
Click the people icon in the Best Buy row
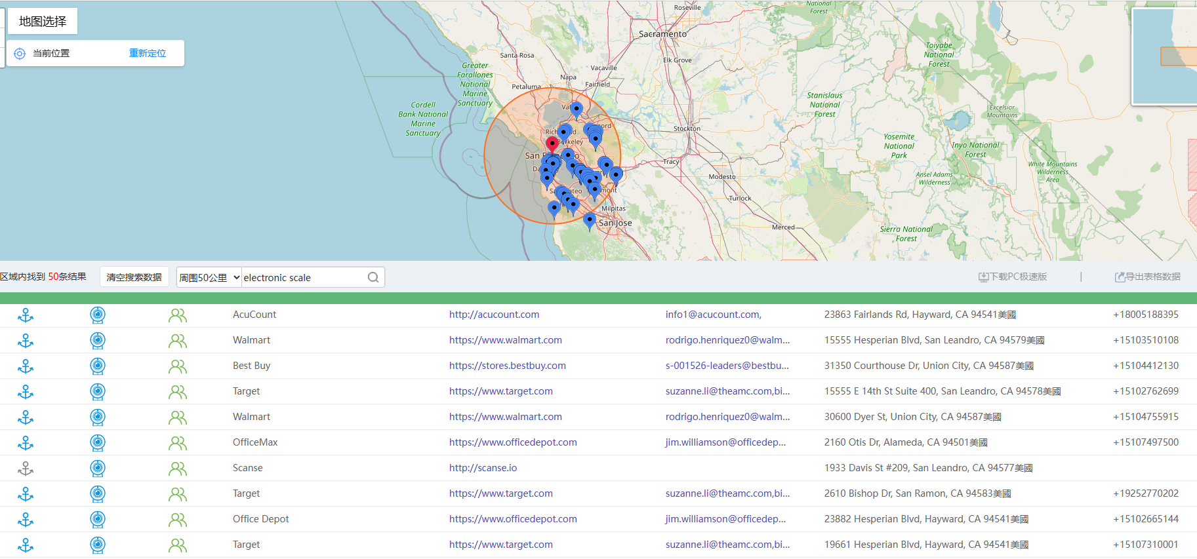178,366
